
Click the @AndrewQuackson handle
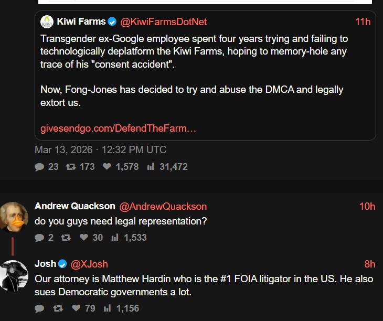coord(163,206)
